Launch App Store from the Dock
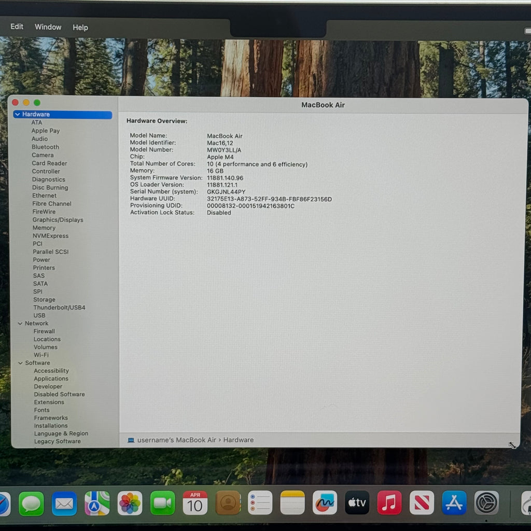Viewport: 531px width, 531px height. click(454, 502)
